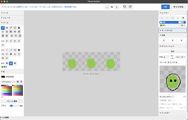This screenshot has width=188, height=120.
Task: Add a new layer with plus
Action: [x=162, y=18]
